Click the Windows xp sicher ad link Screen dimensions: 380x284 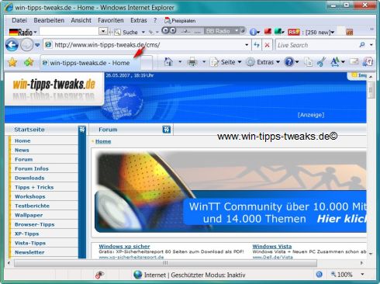pyautogui.click(x=124, y=246)
